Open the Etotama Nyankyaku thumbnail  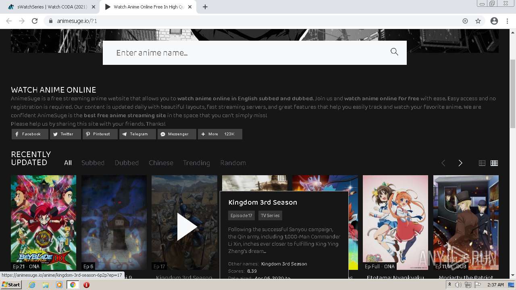(x=395, y=222)
